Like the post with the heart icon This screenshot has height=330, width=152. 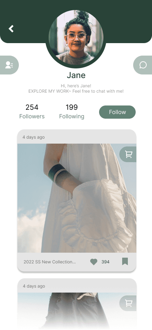click(94, 262)
